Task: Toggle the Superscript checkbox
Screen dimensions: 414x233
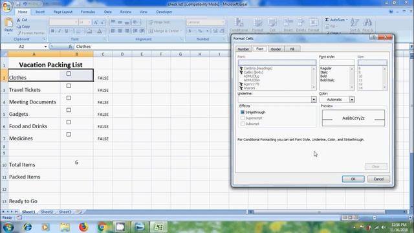Action: [x=243, y=118]
